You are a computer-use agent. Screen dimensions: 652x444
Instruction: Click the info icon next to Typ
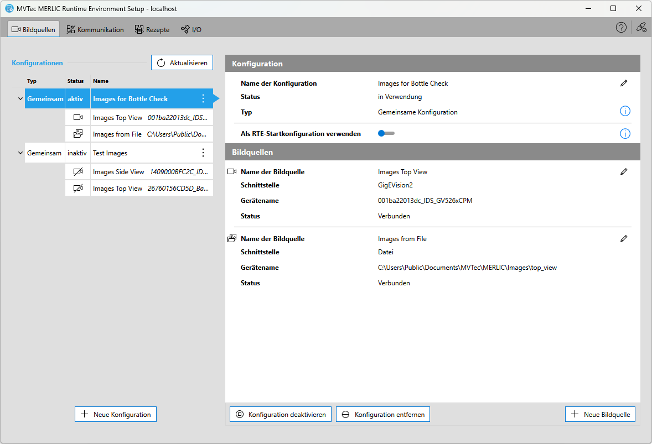click(624, 112)
